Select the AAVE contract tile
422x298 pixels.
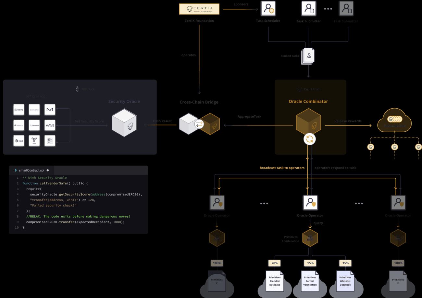pos(50,125)
